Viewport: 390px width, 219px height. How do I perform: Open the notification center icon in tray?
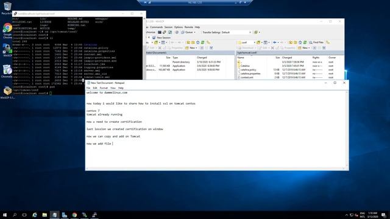pos(384,215)
